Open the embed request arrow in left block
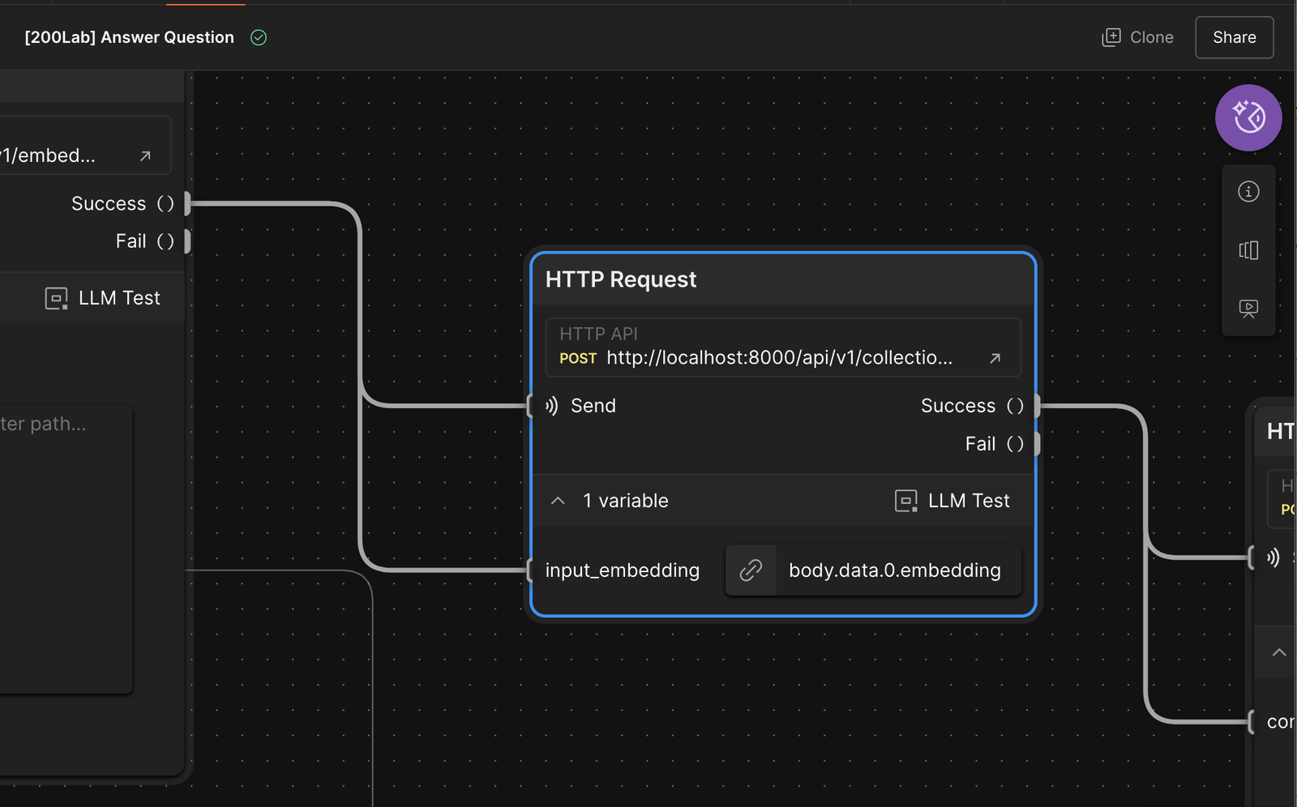Image resolution: width=1297 pixels, height=807 pixels. coord(145,156)
